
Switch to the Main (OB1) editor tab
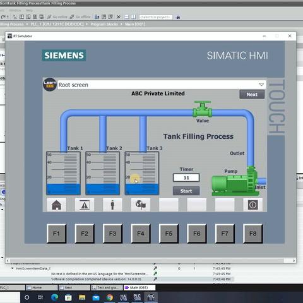pos(140,287)
